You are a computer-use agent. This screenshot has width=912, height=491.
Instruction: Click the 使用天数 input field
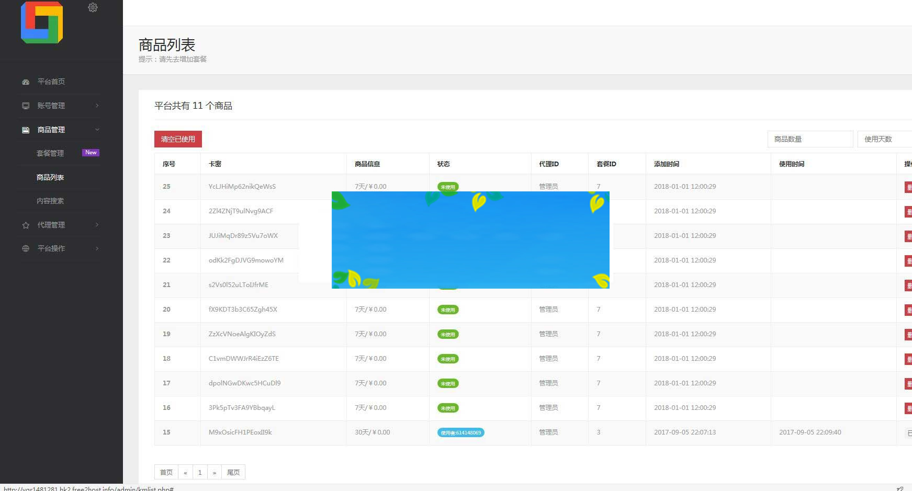click(885, 139)
